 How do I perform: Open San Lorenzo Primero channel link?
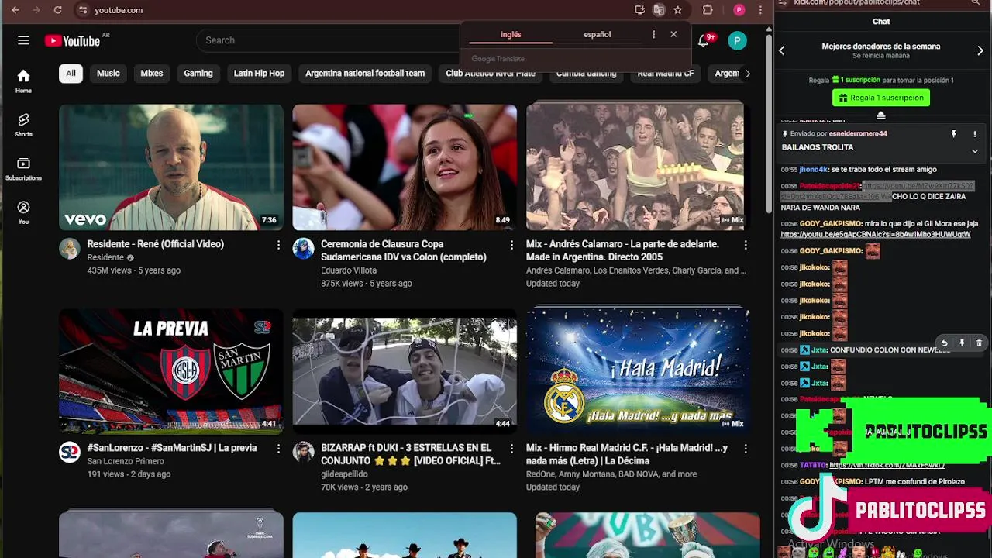(x=126, y=461)
